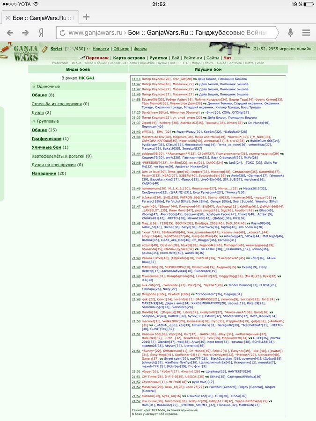Open Сайты menu item

[x=213, y=58]
